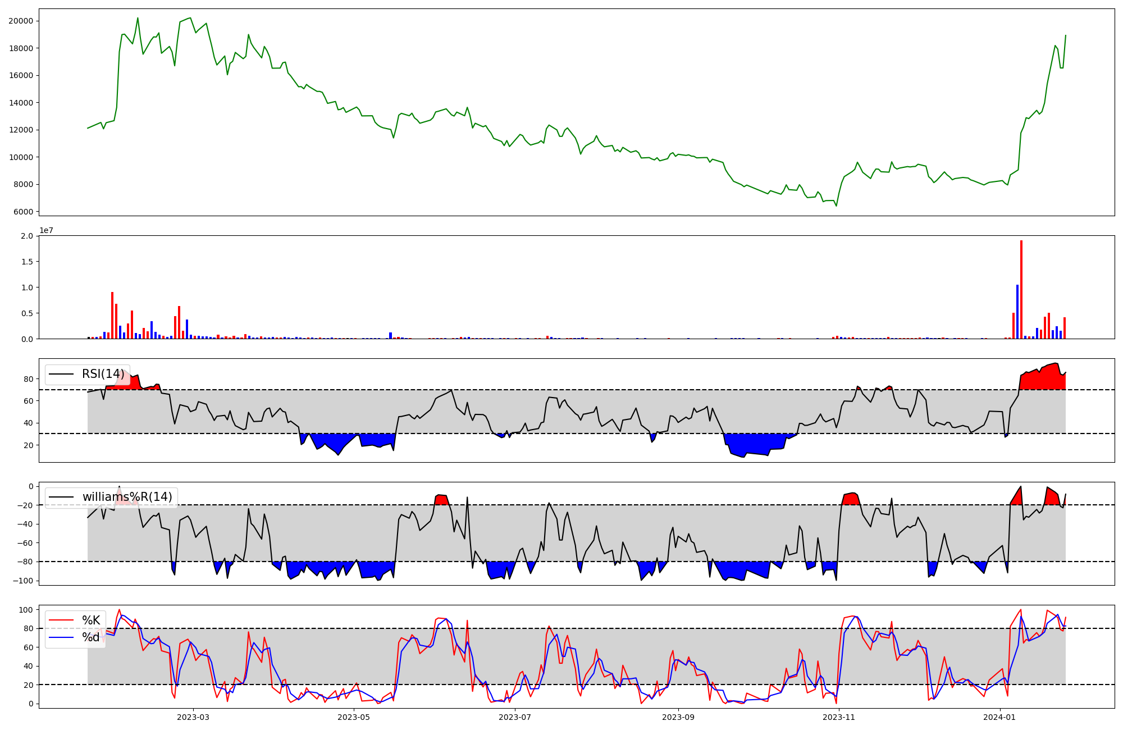The image size is (1123, 730).
Task: Click the tallest blue volume bar
Action: click(1017, 312)
